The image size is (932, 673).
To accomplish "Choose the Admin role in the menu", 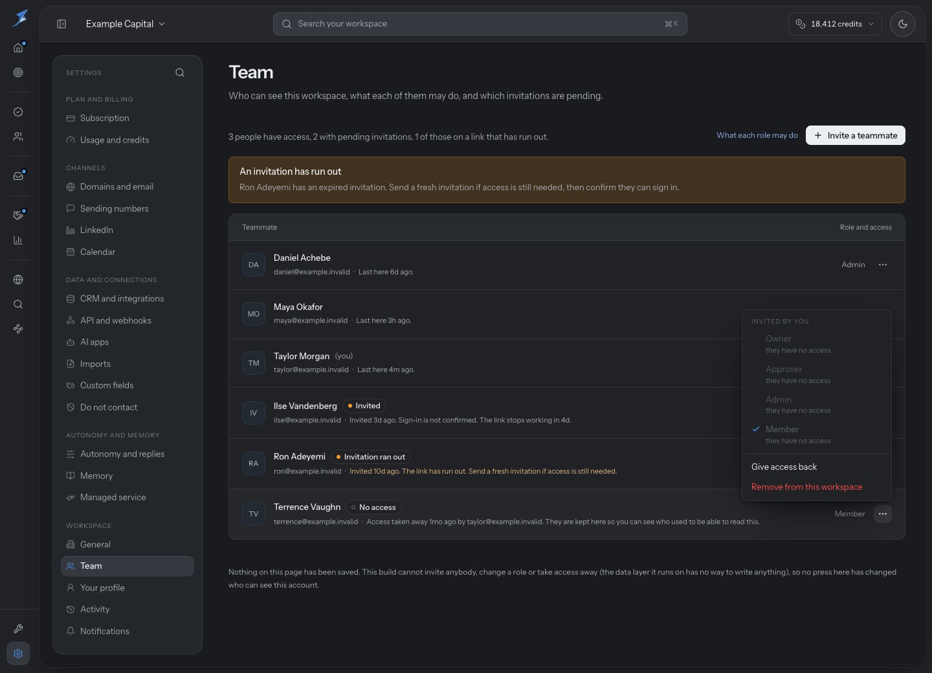I will click(816, 404).
